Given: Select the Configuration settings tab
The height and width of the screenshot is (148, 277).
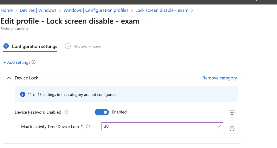Looking at the screenshot, I should tap(34, 46).
